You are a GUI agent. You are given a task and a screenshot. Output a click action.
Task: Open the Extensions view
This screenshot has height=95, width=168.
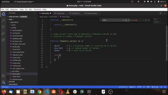pyautogui.click(x=3, y=40)
